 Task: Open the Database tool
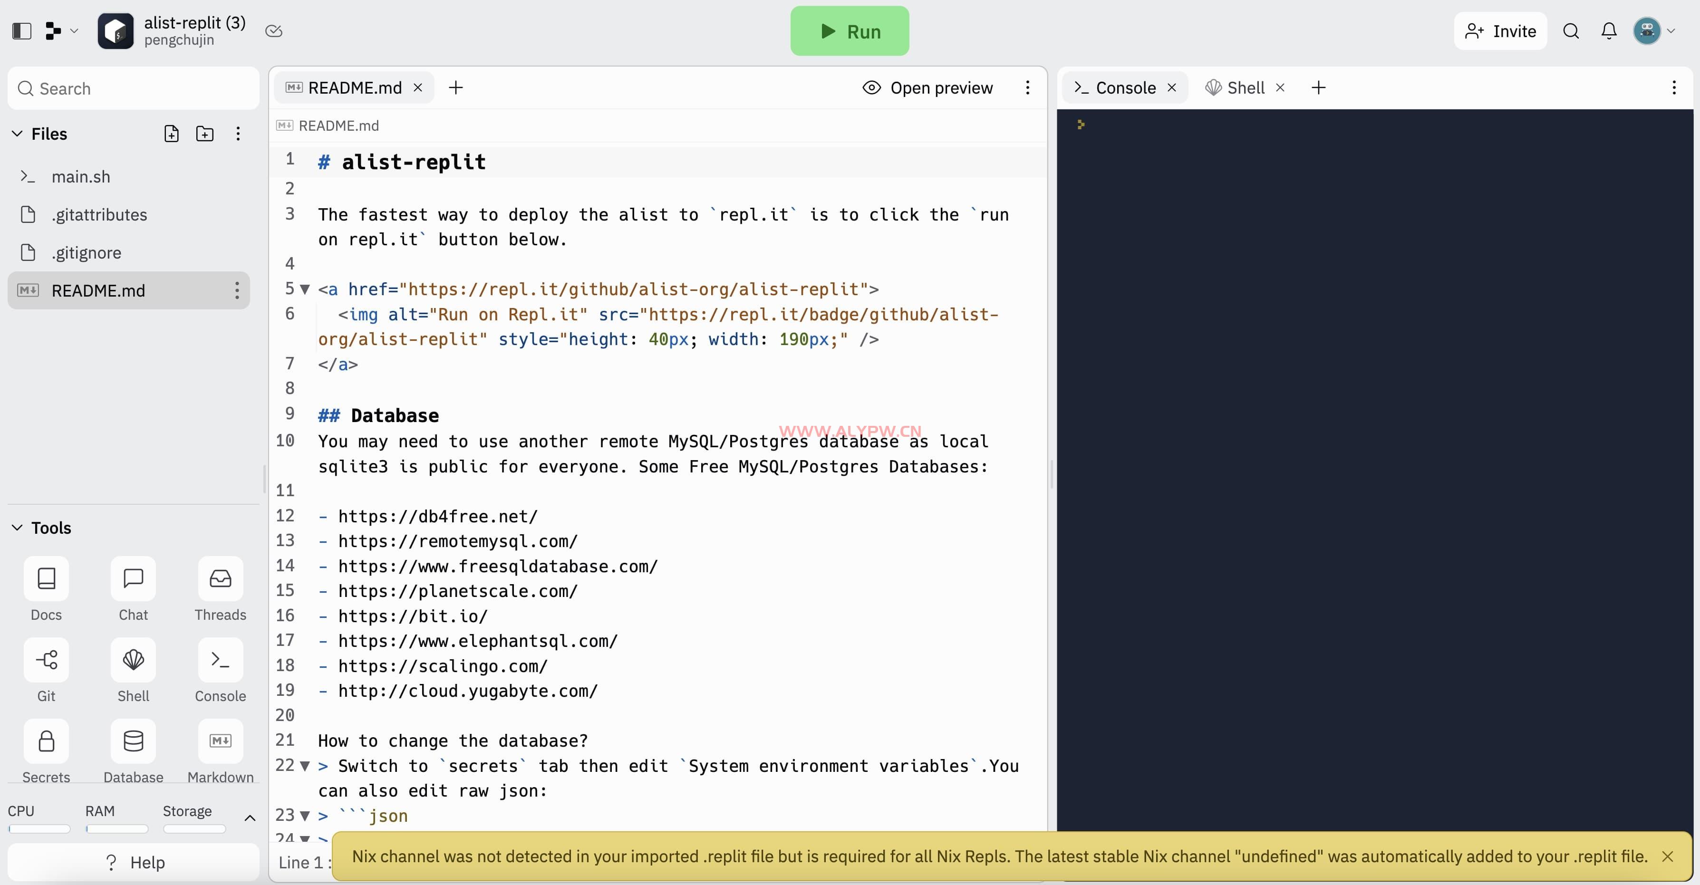(133, 741)
